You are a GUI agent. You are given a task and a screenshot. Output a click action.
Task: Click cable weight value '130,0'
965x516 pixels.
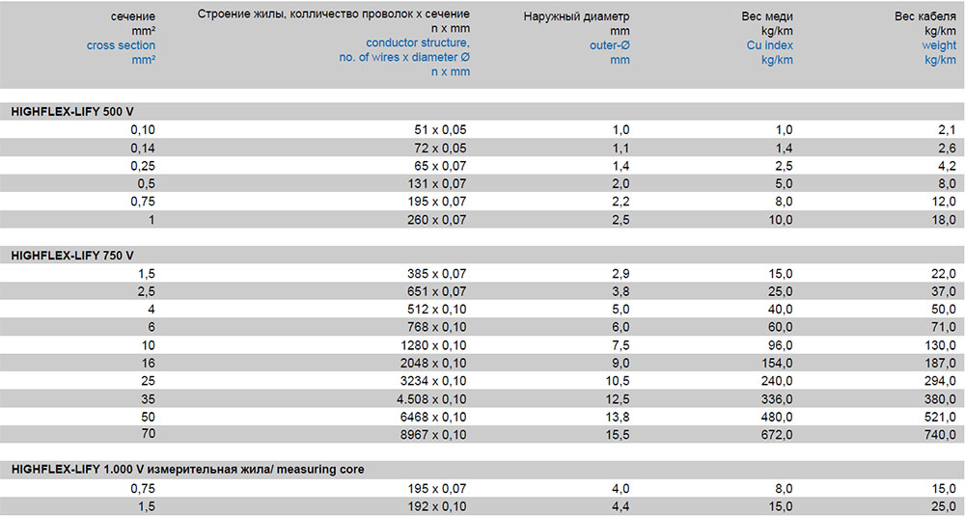941,345
